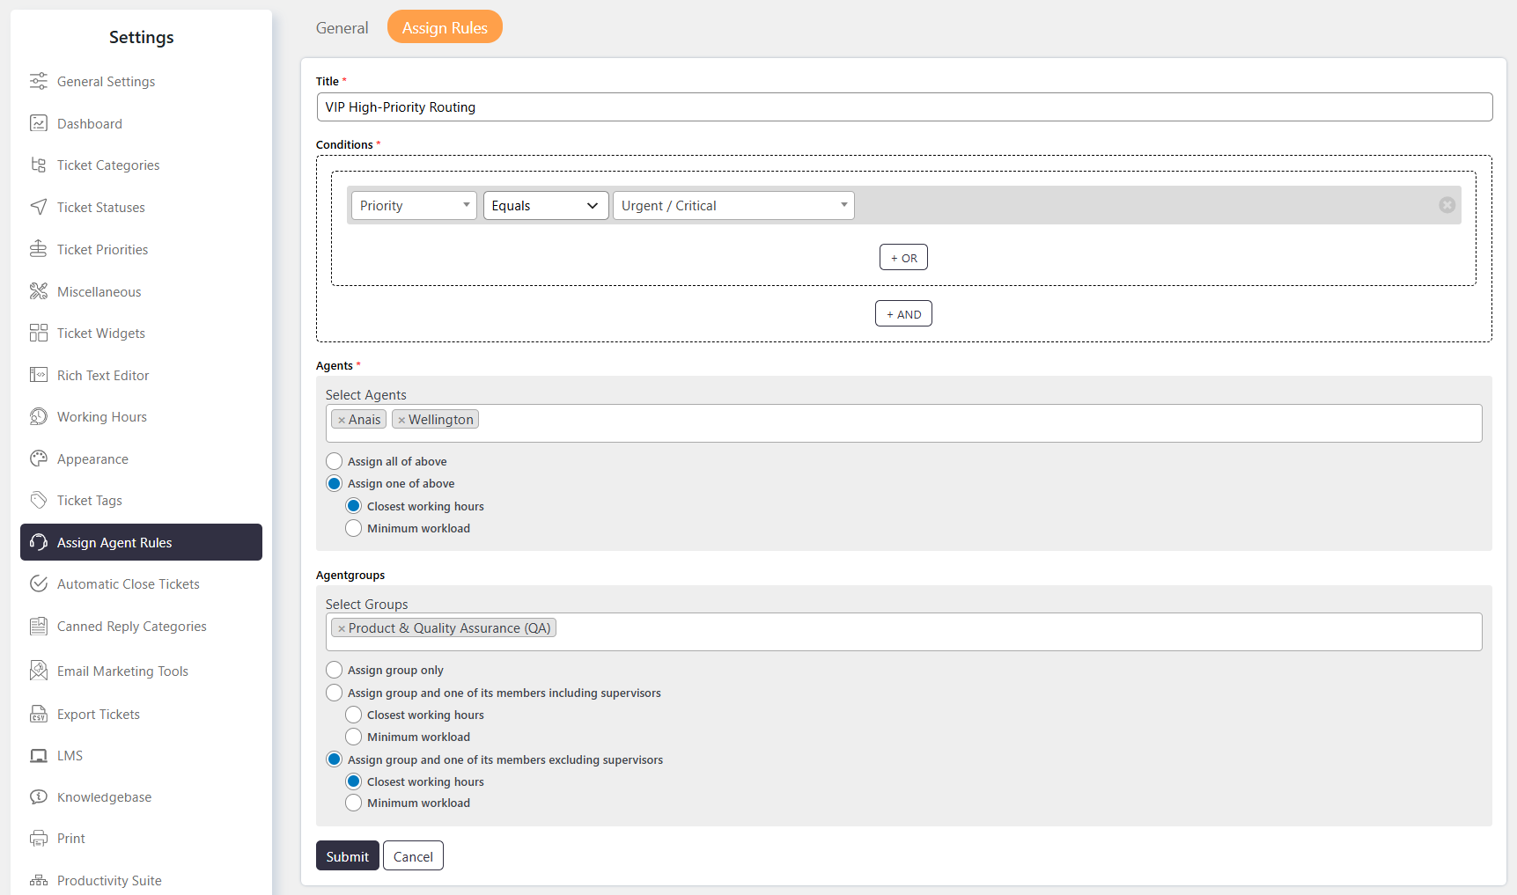Choose Closest working hours under Agents
The height and width of the screenshot is (895, 1517).
click(353, 506)
